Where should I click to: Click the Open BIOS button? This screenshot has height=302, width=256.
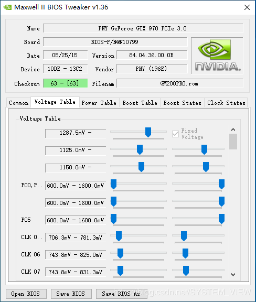(26, 294)
